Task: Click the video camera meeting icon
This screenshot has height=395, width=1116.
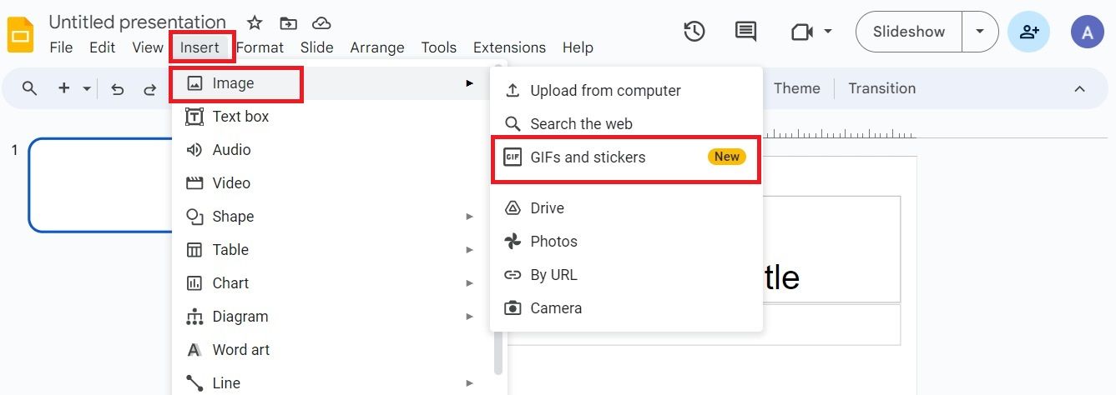Action: click(x=801, y=32)
